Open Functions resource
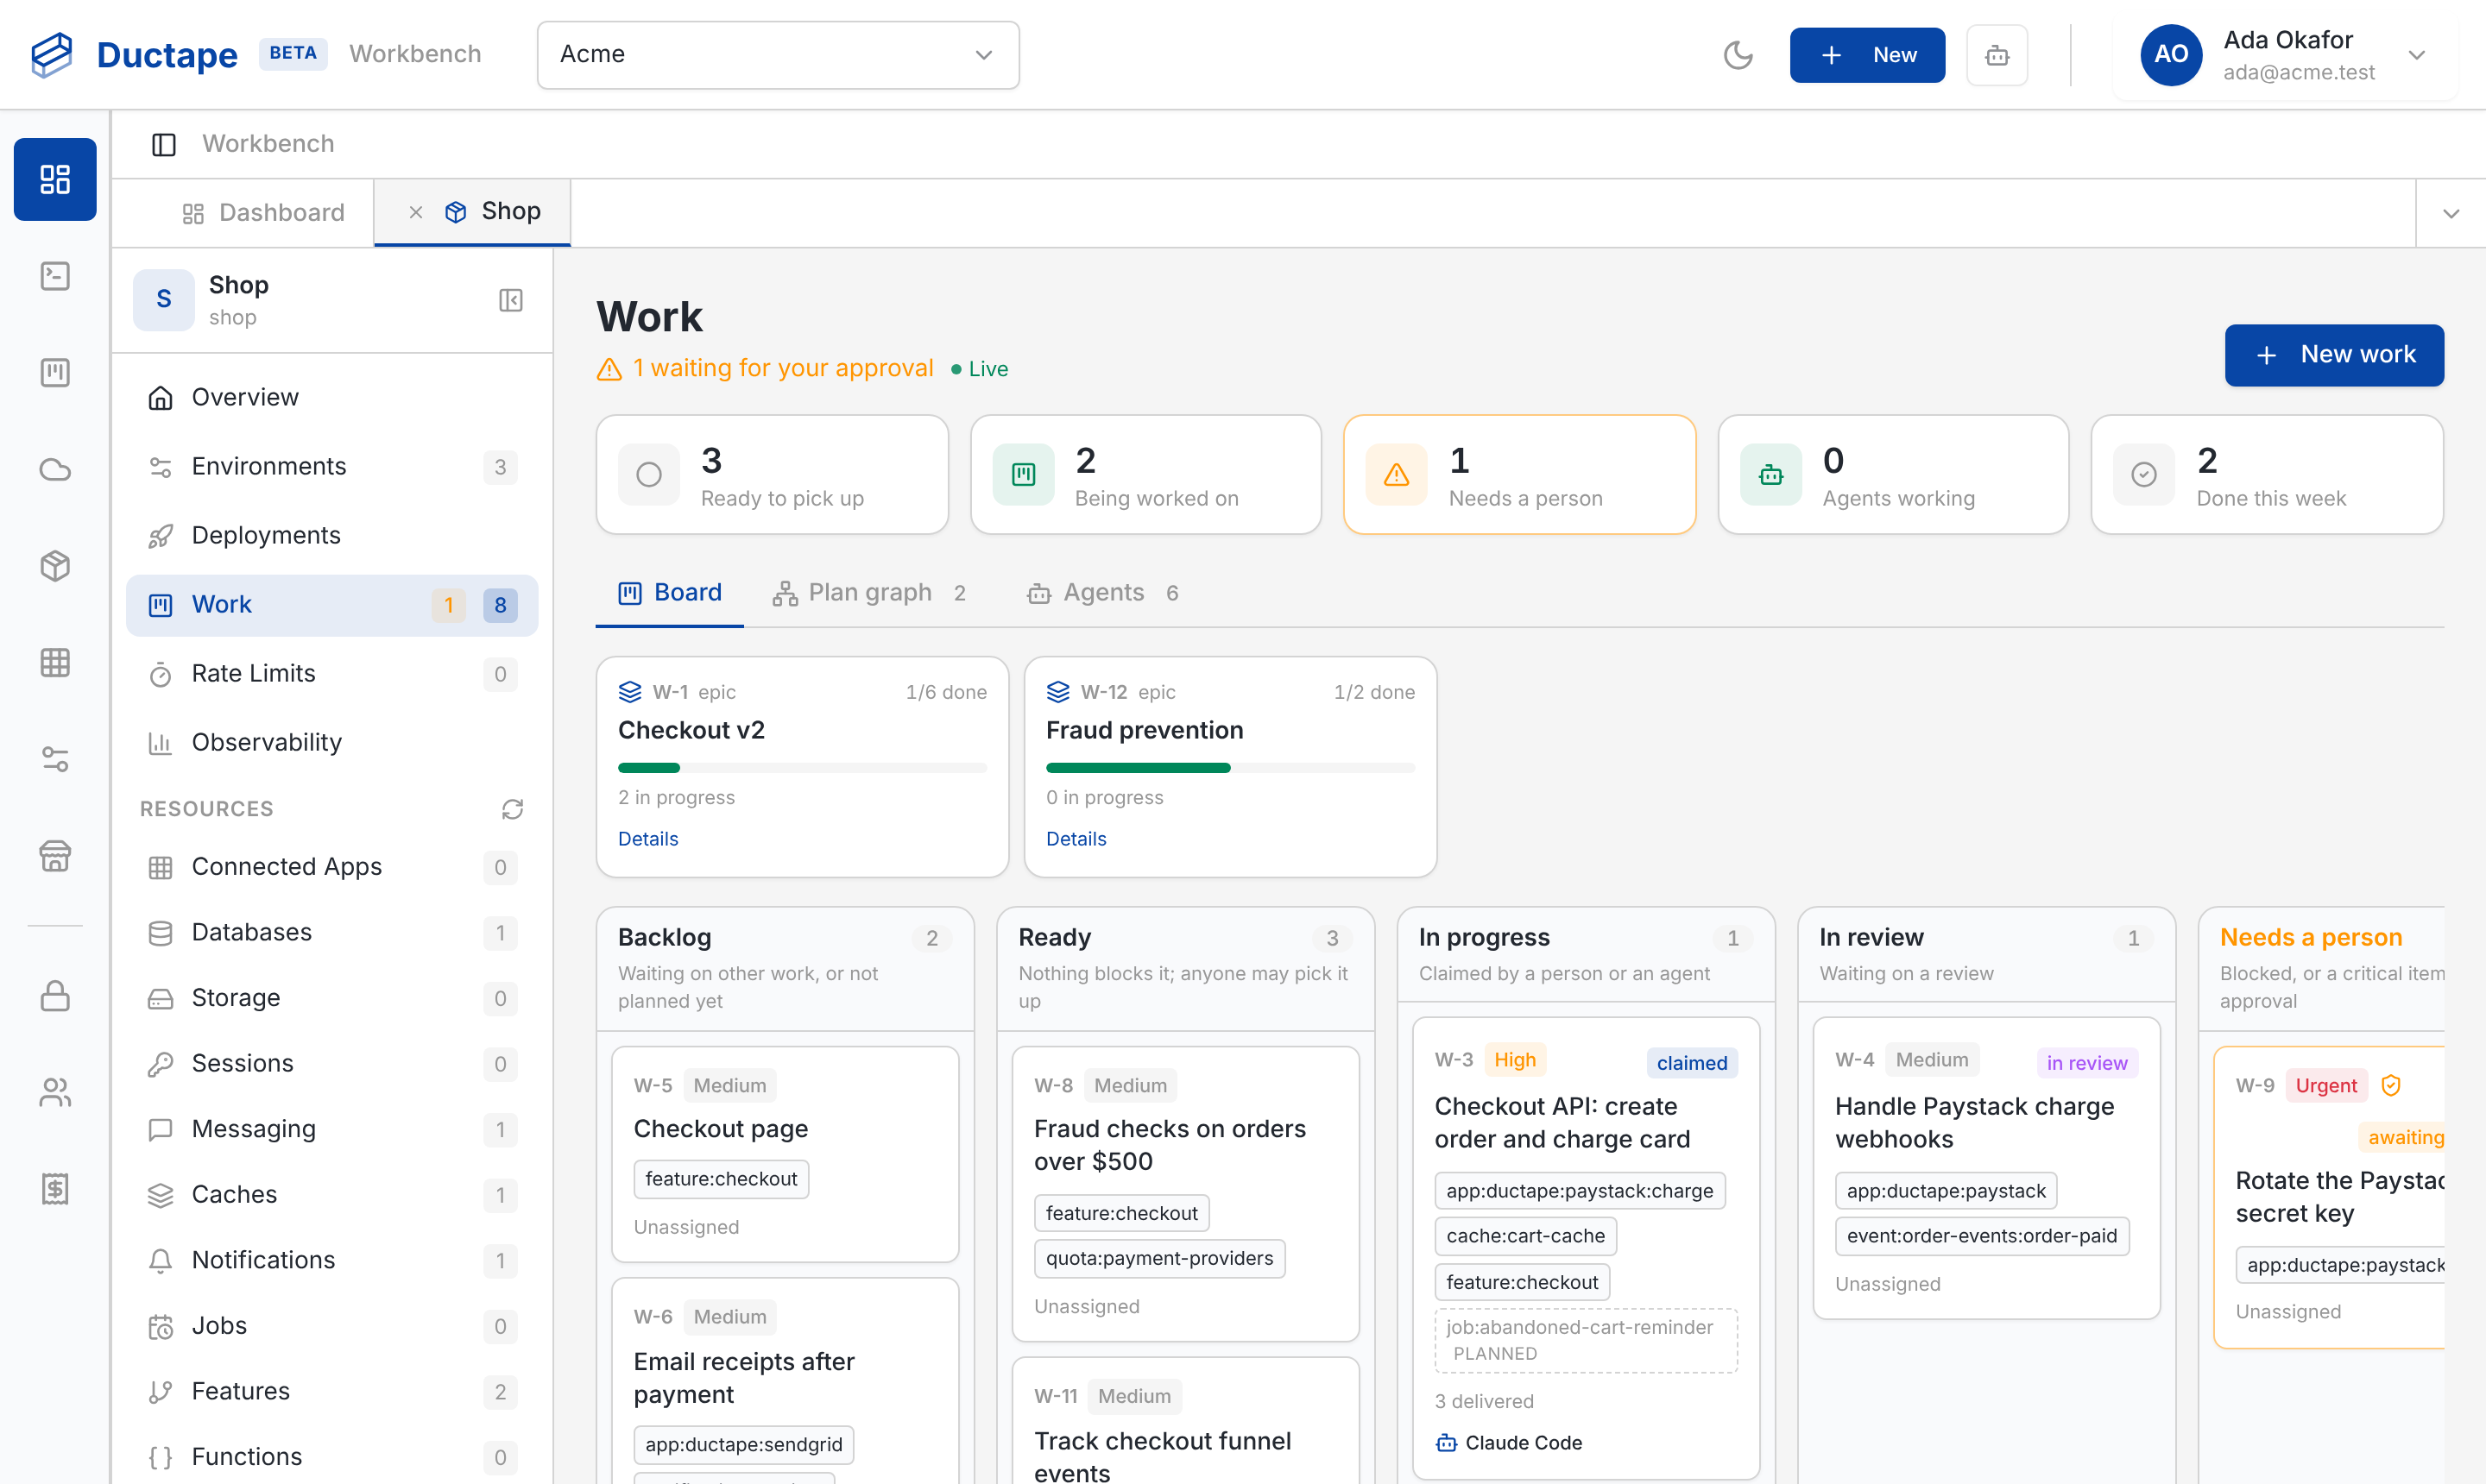The width and height of the screenshot is (2486, 1484). click(x=332, y=1457)
